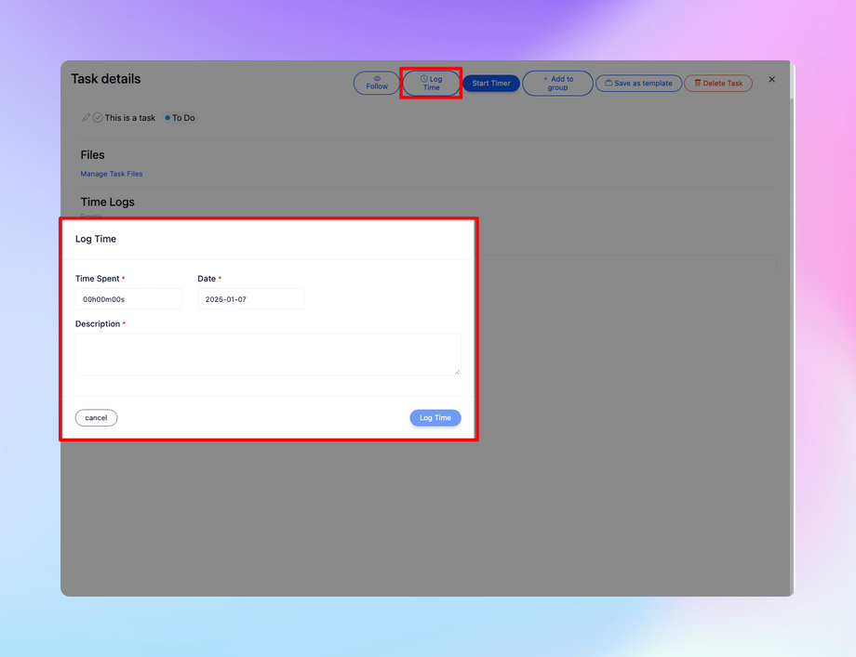Click the 'Task details' title text
856x657 pixels.
[106, 79]
